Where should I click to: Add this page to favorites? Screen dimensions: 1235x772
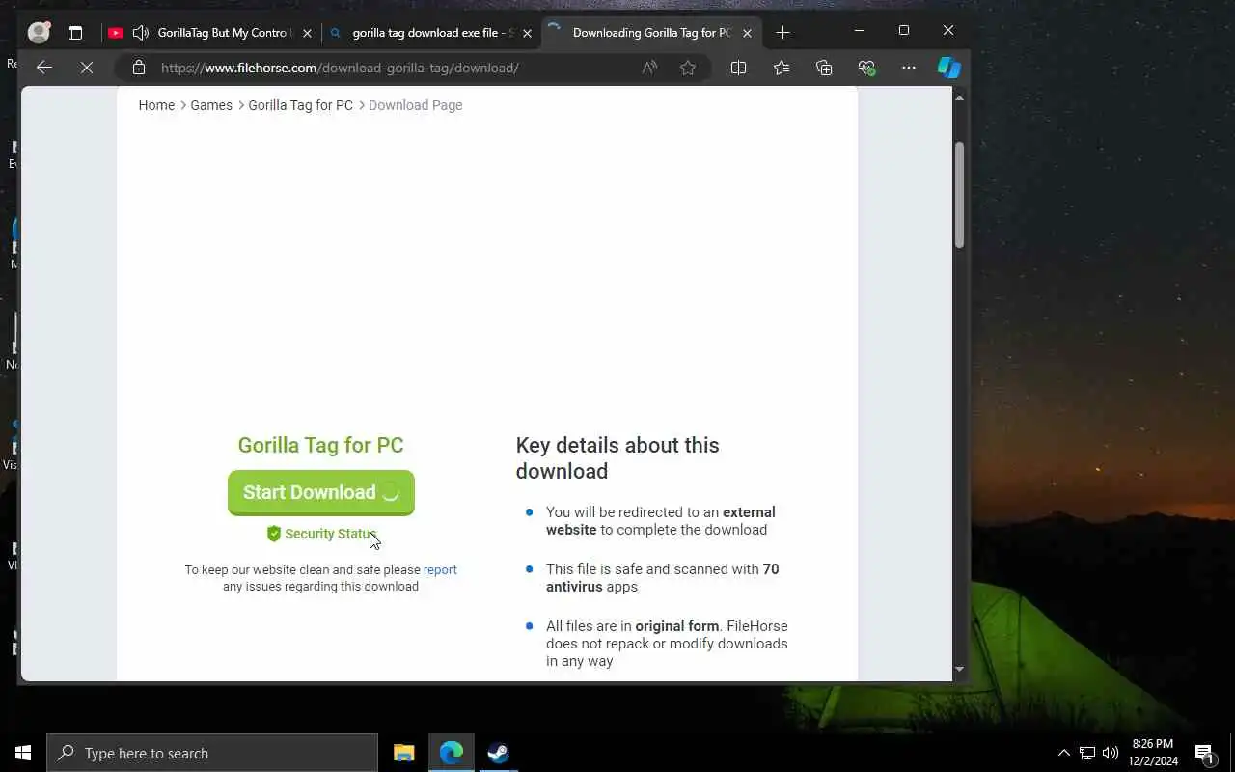(x=688, y=68)
